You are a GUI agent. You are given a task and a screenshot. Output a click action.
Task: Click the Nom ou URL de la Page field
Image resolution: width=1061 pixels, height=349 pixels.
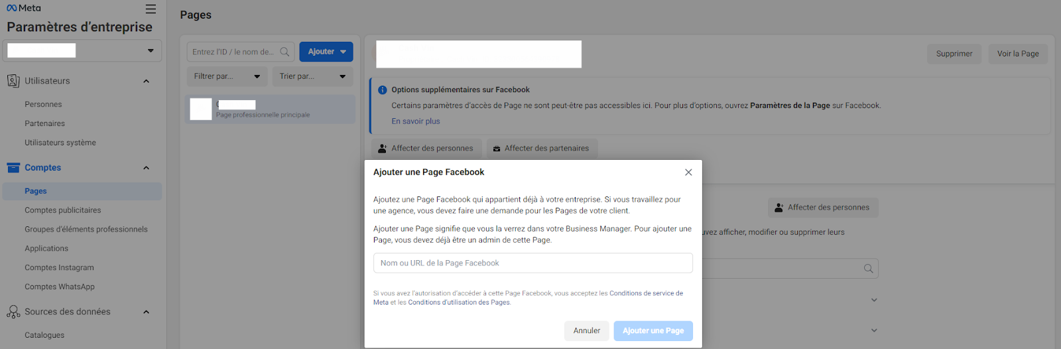coord(533,263)
